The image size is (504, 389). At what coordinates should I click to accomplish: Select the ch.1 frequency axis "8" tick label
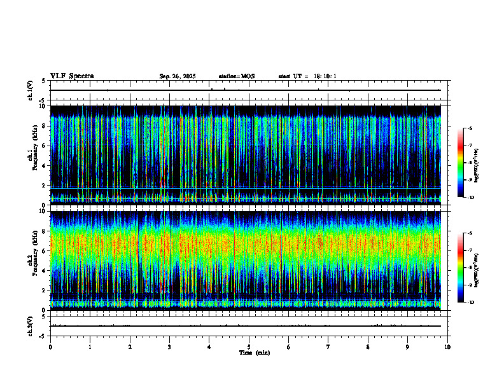[x=45, y=126]
